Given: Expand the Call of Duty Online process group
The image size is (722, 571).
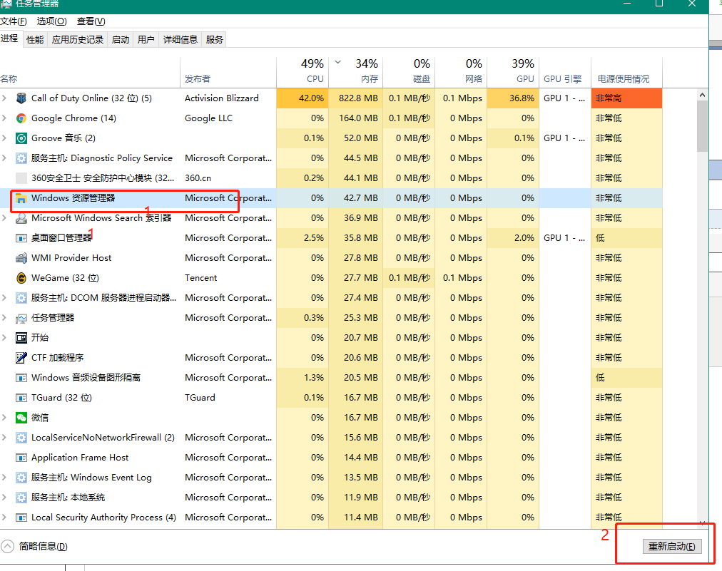Looking at the screenshot, I should click(x=4, y=98).
